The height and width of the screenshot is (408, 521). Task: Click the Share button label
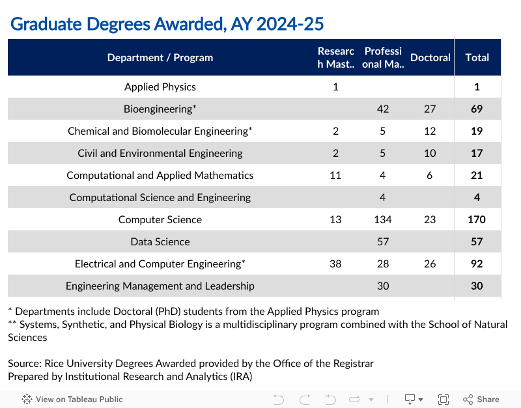pyautogui.click(x=487, y=399)
